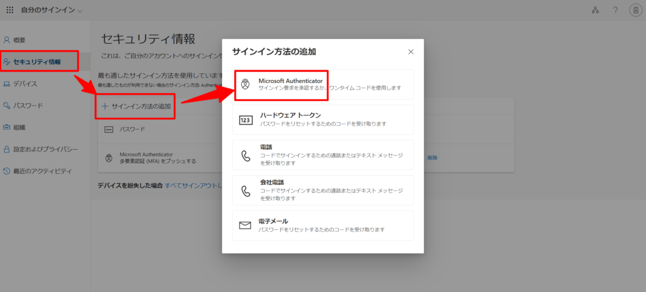Viewport: 646px width, 292px height.
Task: Choose ハードウェア トークン option
Action: pyautogui.click(x=322, y=120)
